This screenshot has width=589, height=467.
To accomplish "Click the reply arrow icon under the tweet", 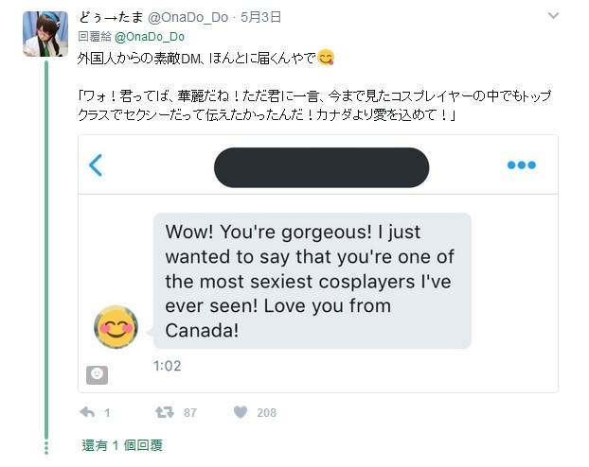I will 88,412.
